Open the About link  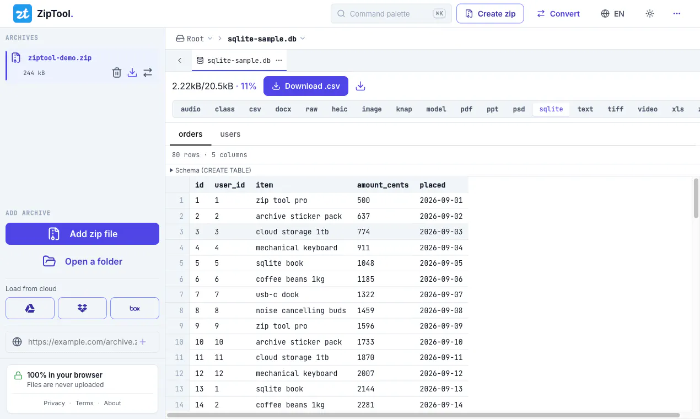[112, 403]
